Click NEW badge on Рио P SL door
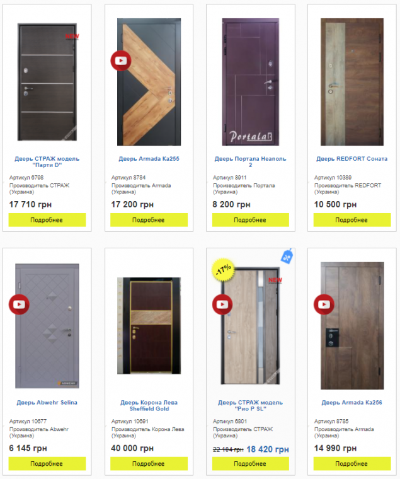Screen dimensions: 400x479 click(x=275, y=280)
